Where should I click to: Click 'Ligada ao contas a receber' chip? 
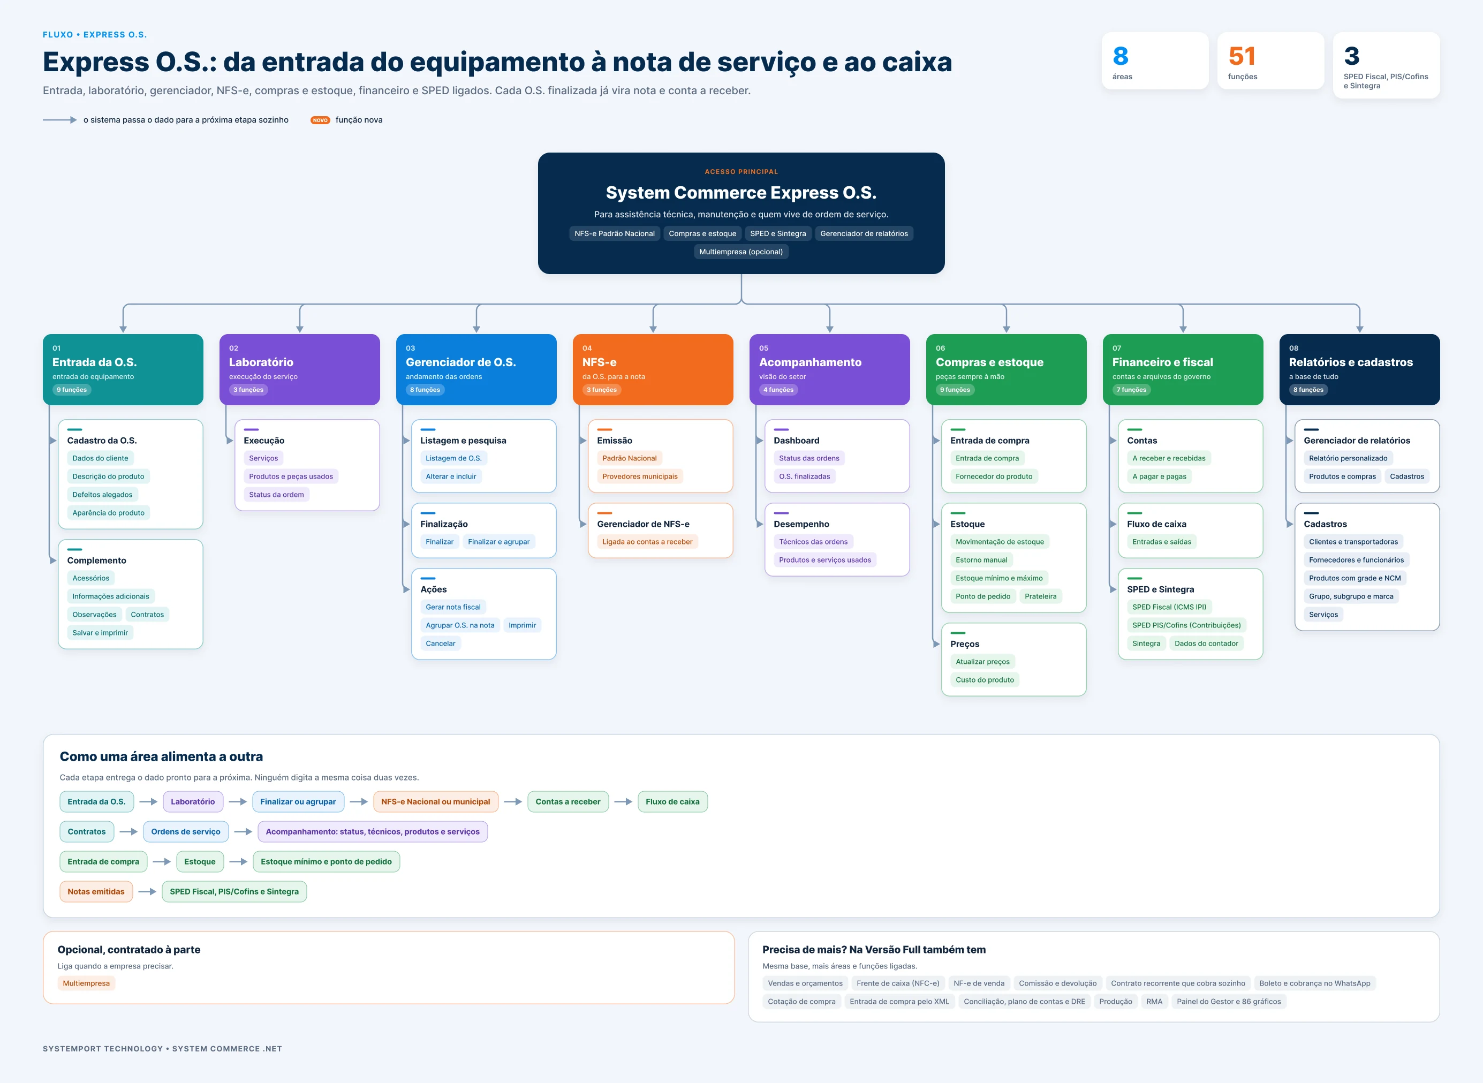647,542
